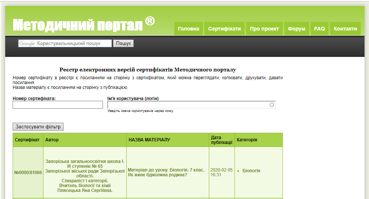Select the registry heading 'Реєстр електронних версій сертифікатів'

(148, 70)
